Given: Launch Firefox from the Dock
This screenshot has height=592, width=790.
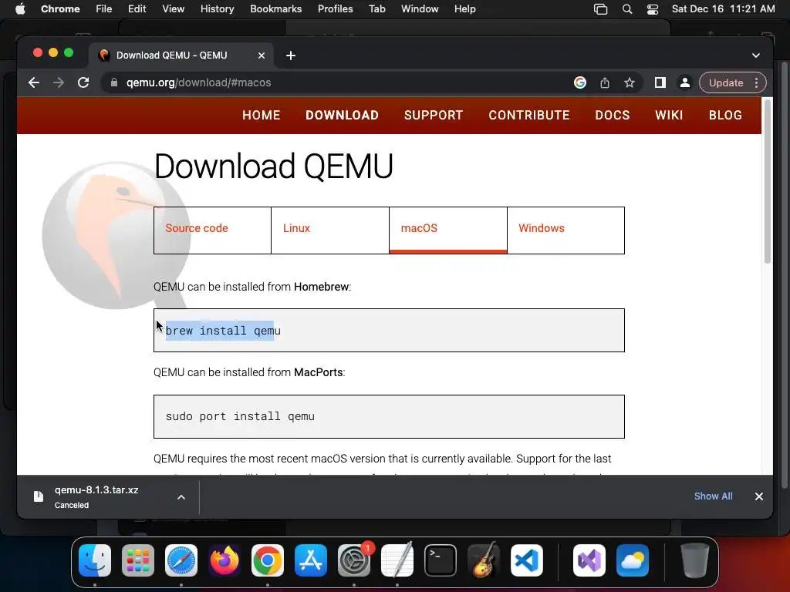Looking at the screenshot, I should pos(225,560).
